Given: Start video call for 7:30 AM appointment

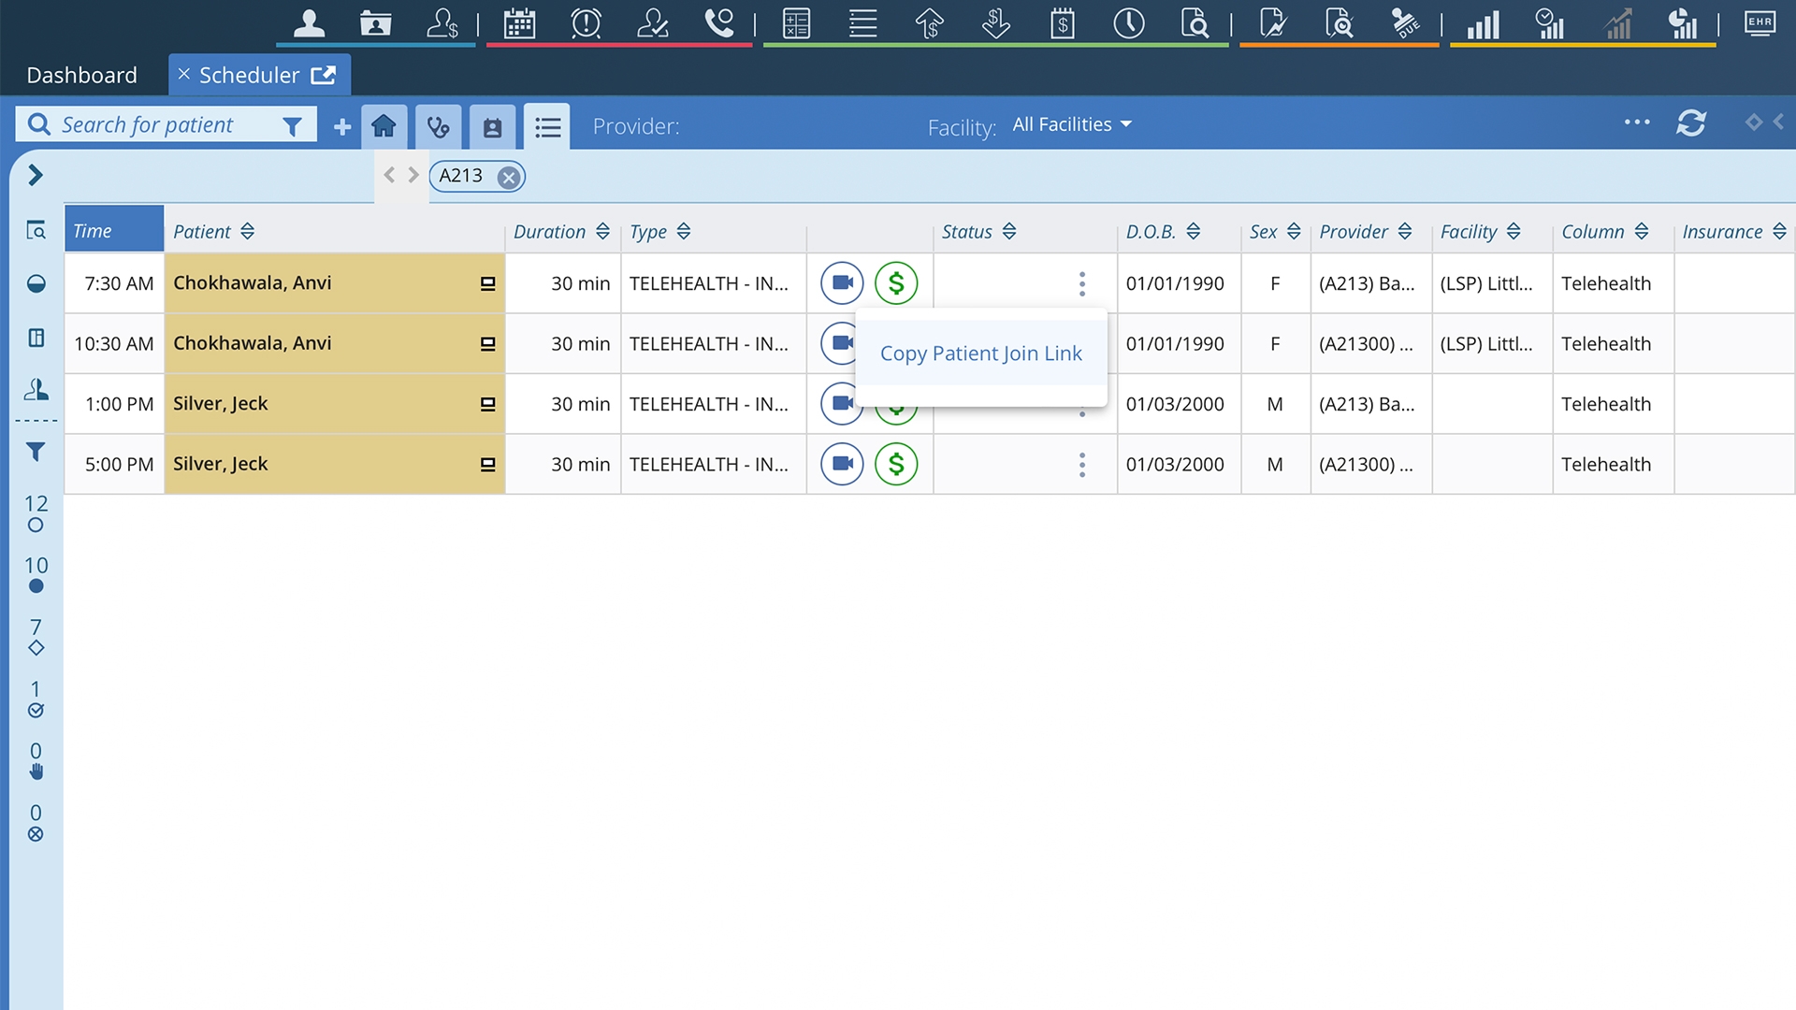Looking at the screenshot, I should [842, 282].
